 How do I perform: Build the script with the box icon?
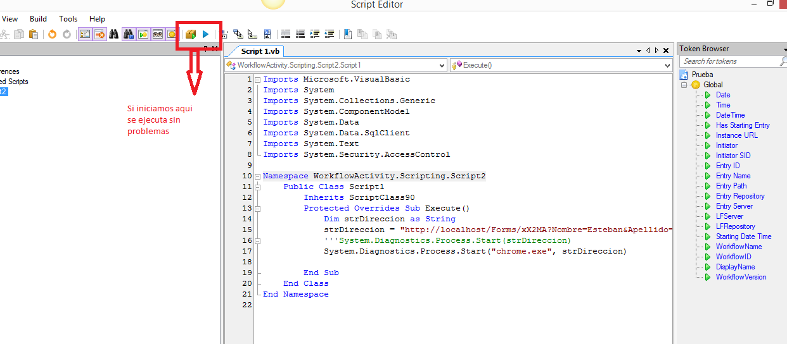tap(190, 34)
